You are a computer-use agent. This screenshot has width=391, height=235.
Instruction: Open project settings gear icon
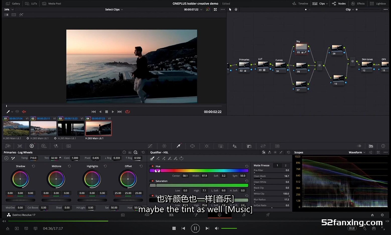pos(382,215)
